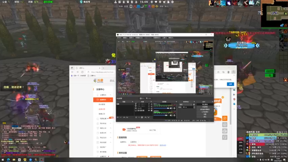Click start recording button in OBS controls
The image size is (288, 162).
(205, 107)
